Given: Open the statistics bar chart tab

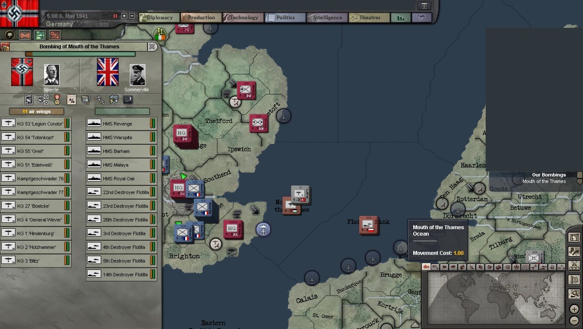Looking at the screenshot, I should [400, 18].
